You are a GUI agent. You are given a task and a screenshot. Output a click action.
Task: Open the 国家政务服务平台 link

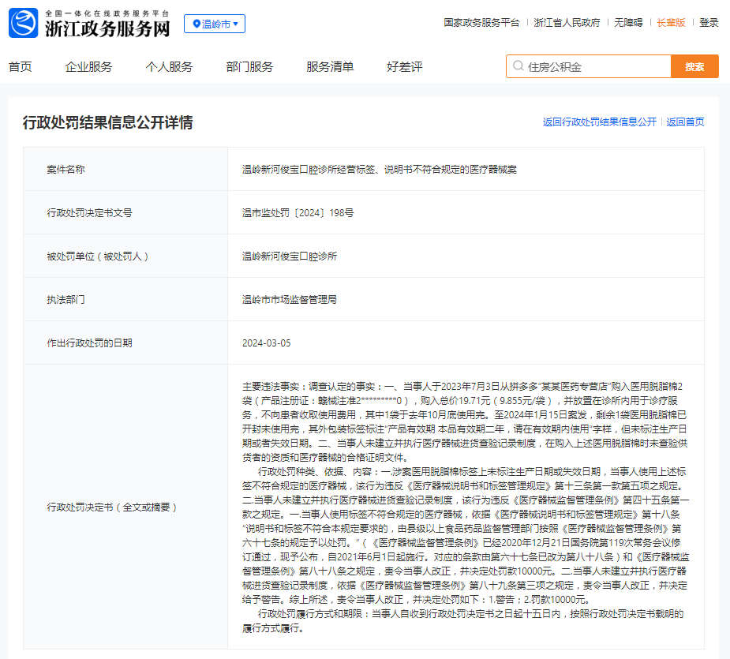click(481, 23)
